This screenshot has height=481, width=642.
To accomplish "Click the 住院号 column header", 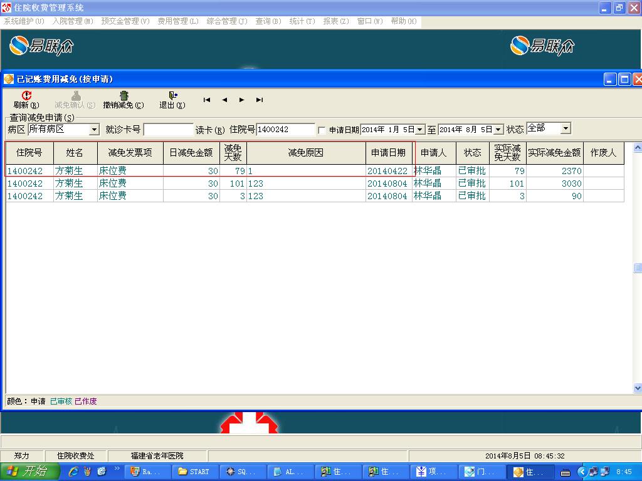I will tap(29, 153).
